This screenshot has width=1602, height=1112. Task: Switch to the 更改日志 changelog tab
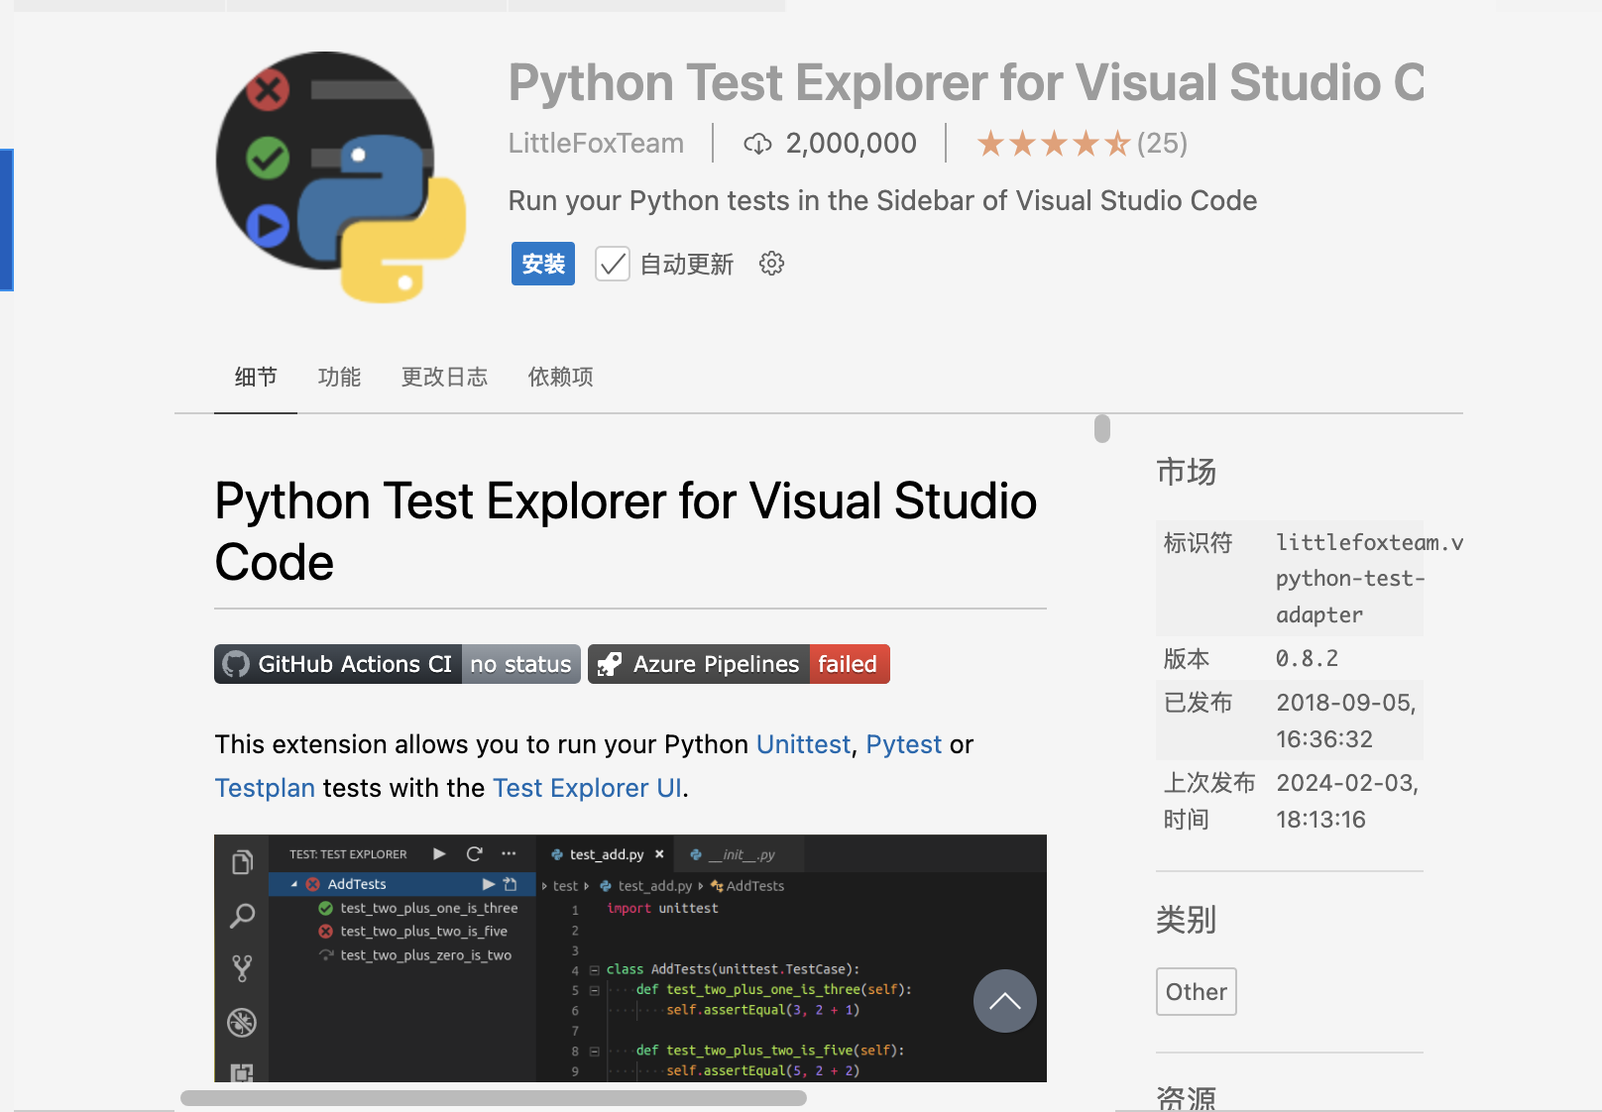(x=444, y=377)
